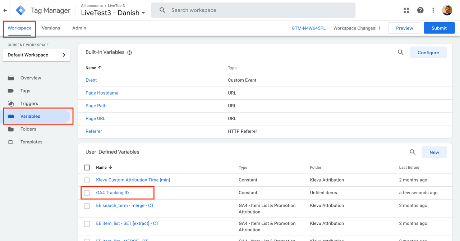460x241 pixels.
Task: Click the Submit button
Action: [x=439, y=28]
